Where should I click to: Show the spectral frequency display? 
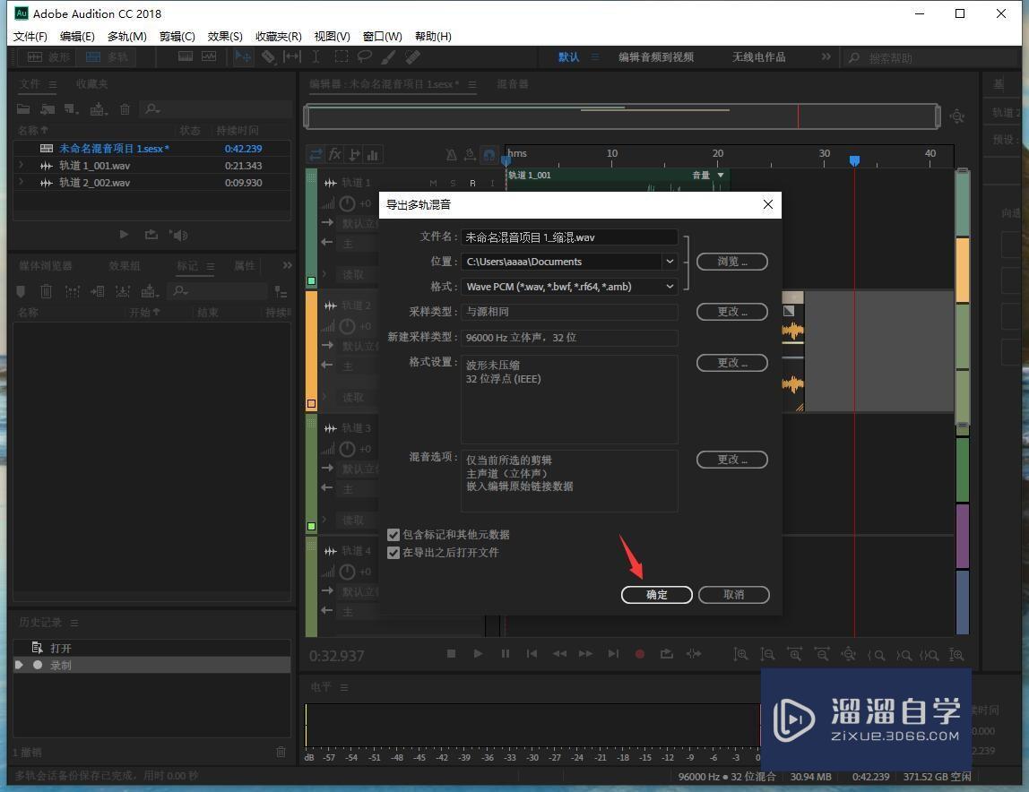(186, 57)
